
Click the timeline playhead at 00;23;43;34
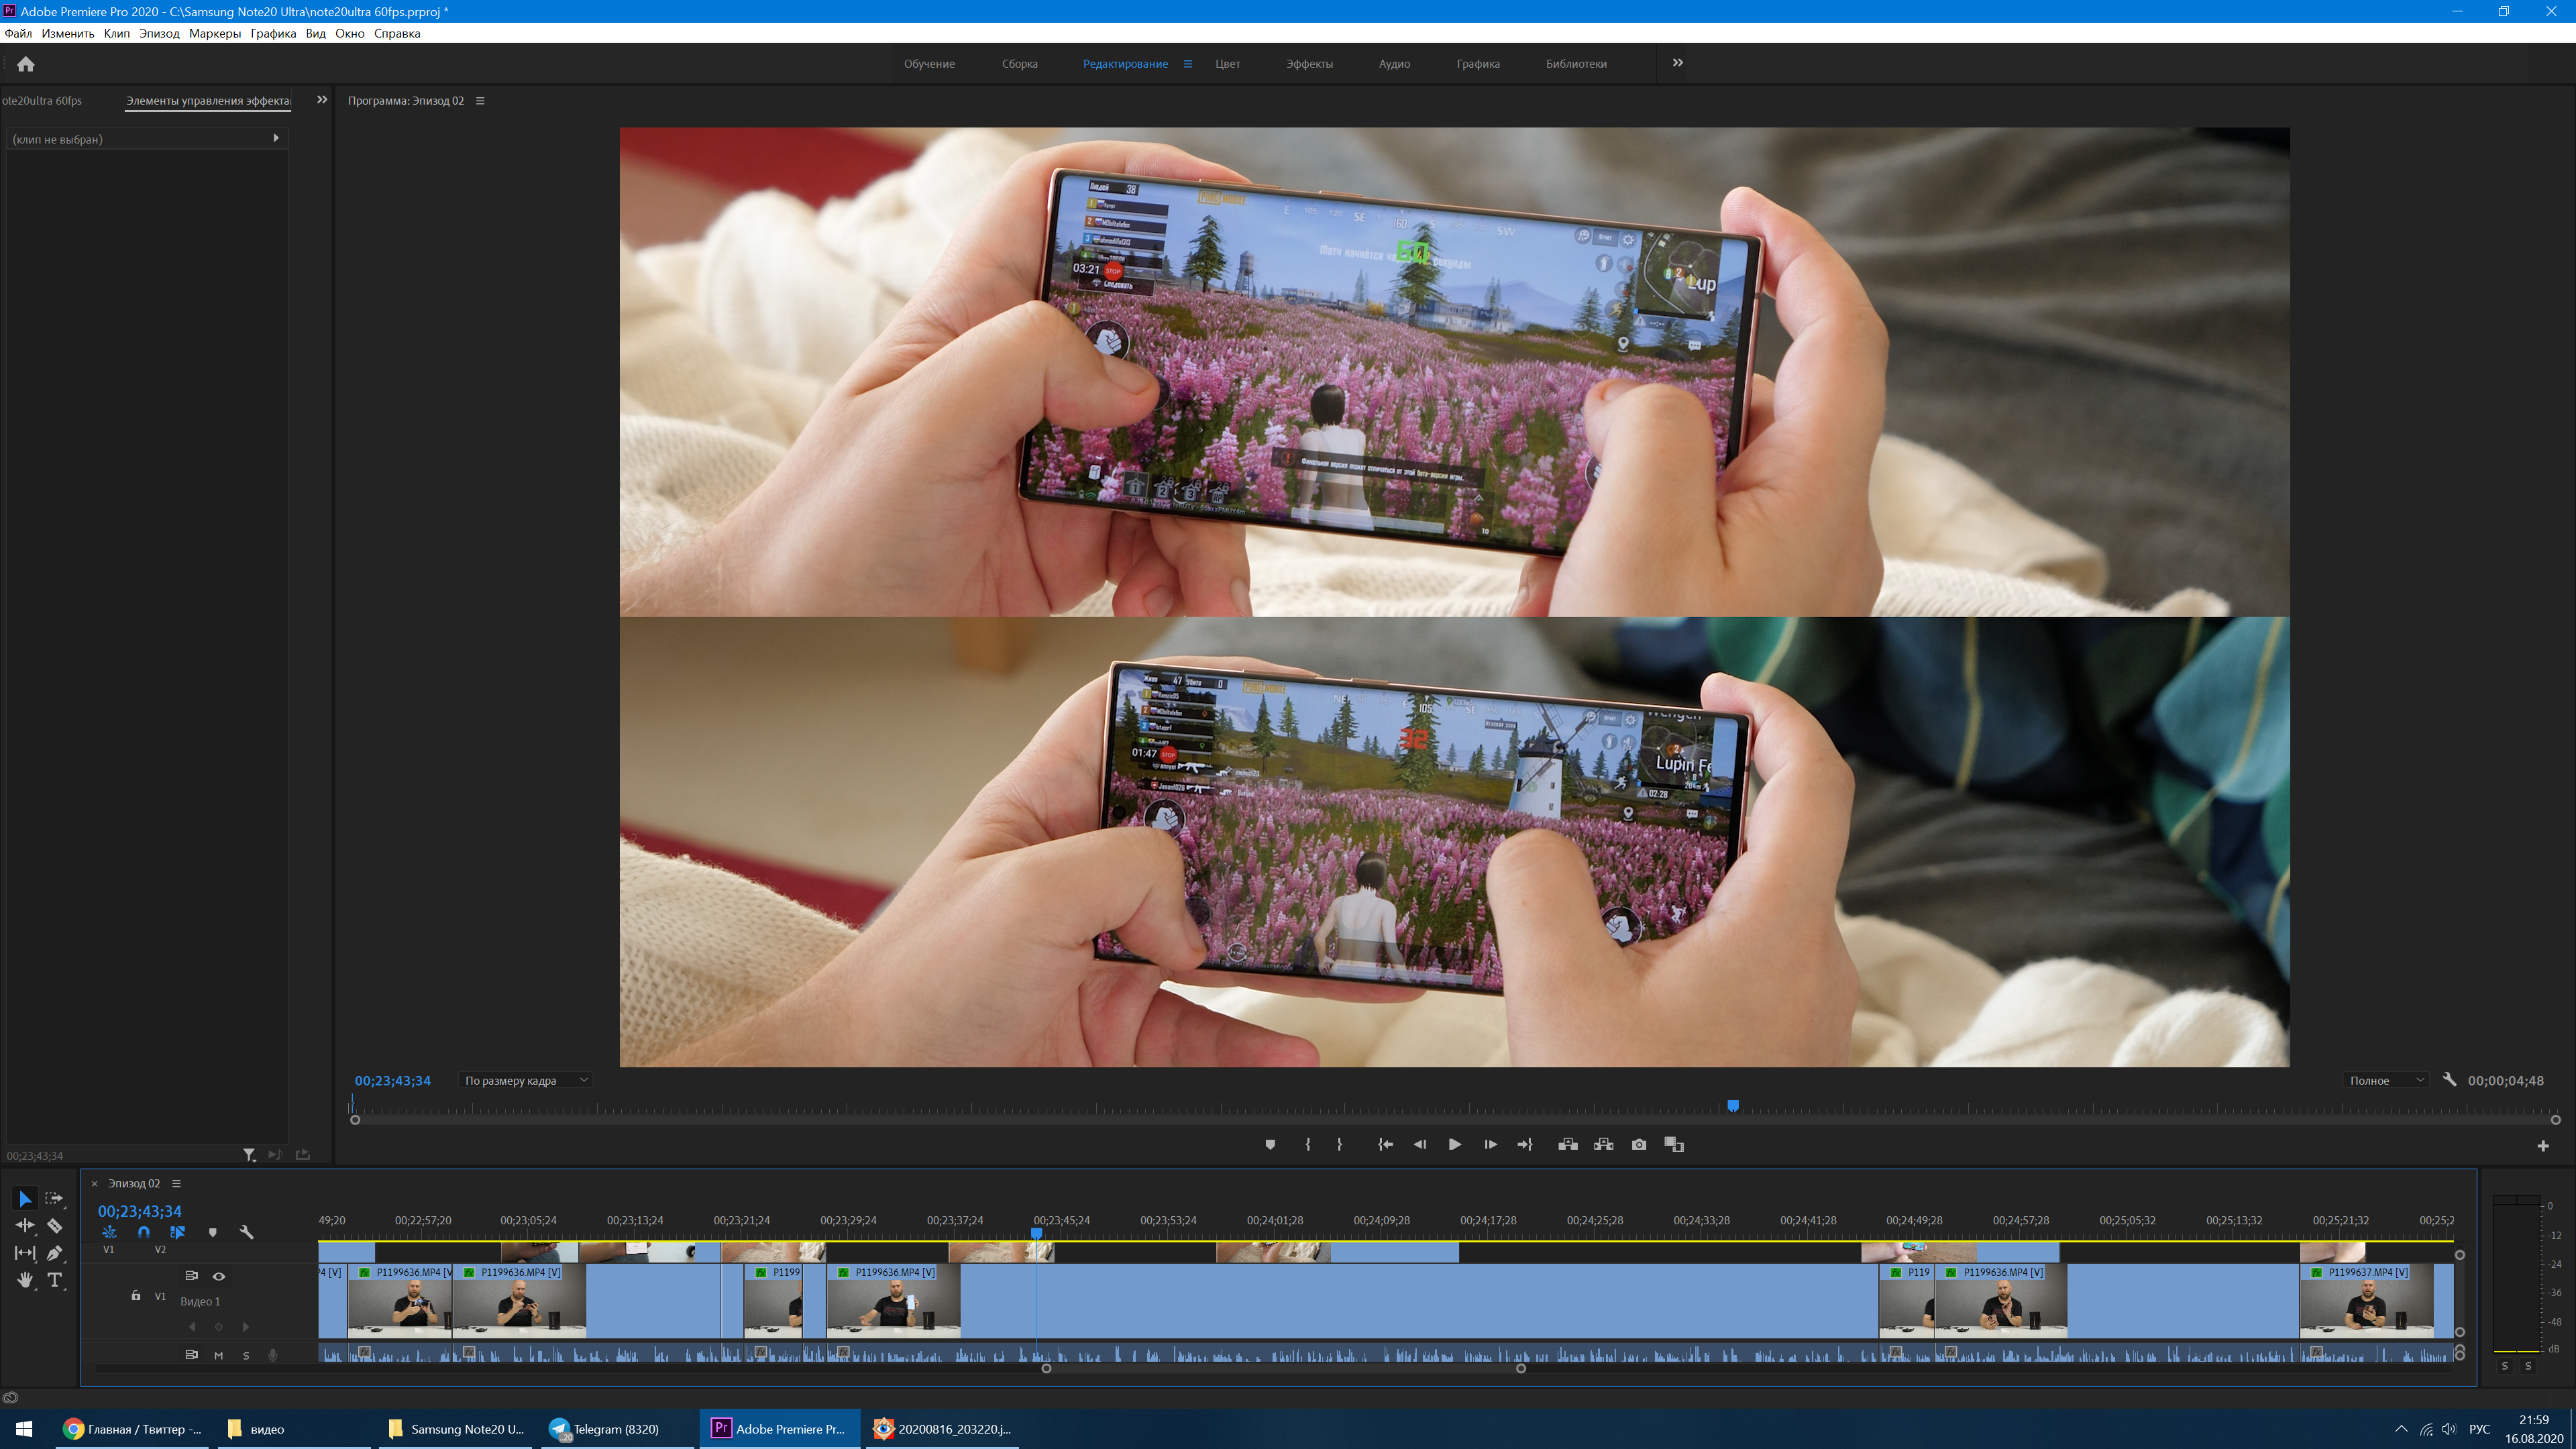(1037, 1234)
